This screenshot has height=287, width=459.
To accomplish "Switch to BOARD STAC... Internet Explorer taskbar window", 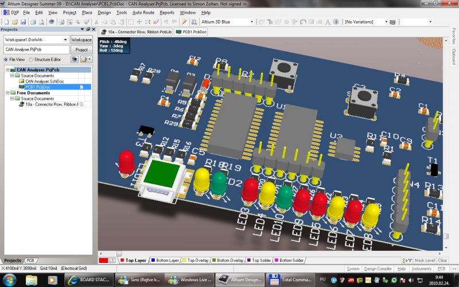I will pos(88,280).
